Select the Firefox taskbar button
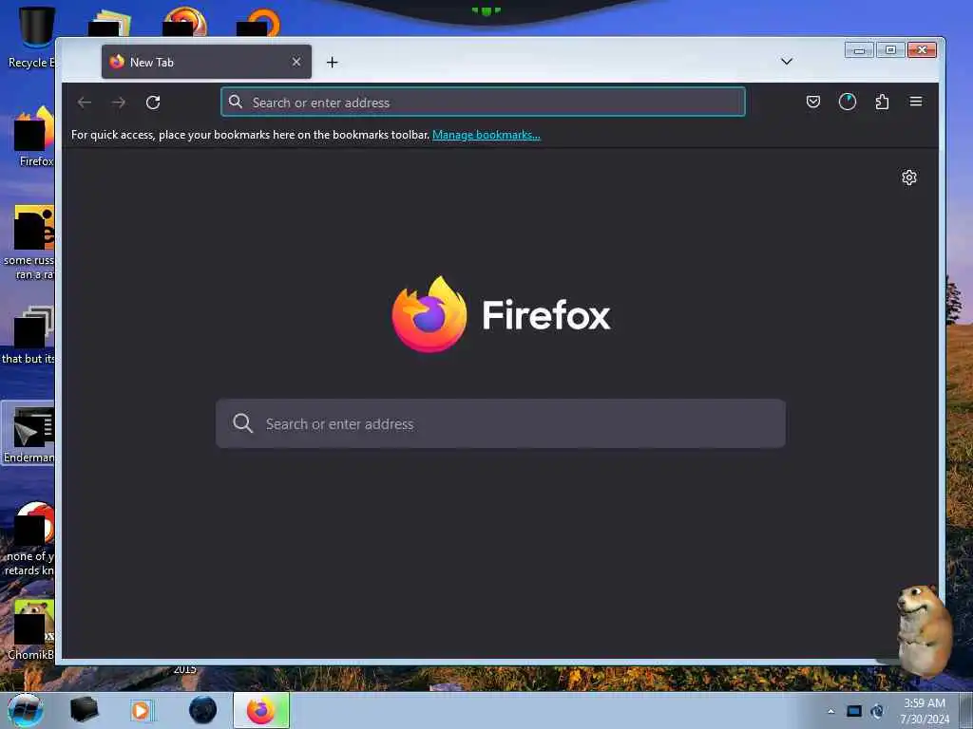 pyautogui.click(x=261, y=710)
